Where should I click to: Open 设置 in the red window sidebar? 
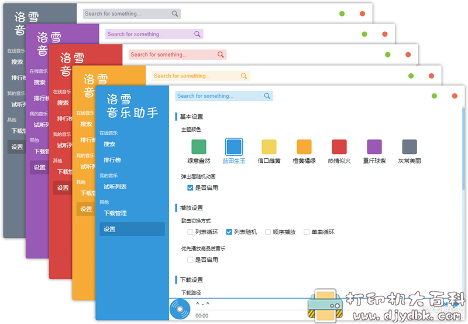63,187
